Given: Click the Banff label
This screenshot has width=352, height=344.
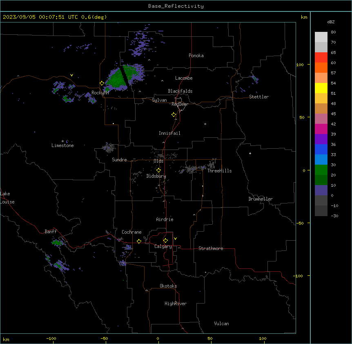Looking at the screenshot, I should pyautogui.click(x=51, y=232).
